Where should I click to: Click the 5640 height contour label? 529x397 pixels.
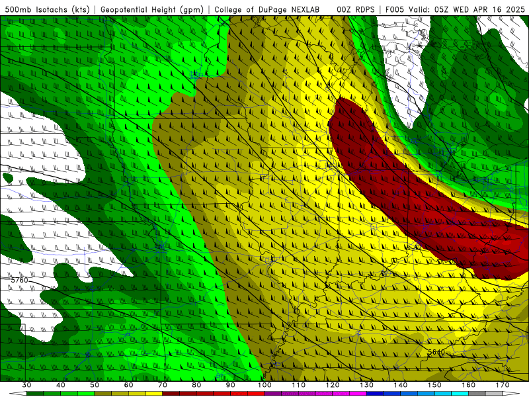point(436,352)
